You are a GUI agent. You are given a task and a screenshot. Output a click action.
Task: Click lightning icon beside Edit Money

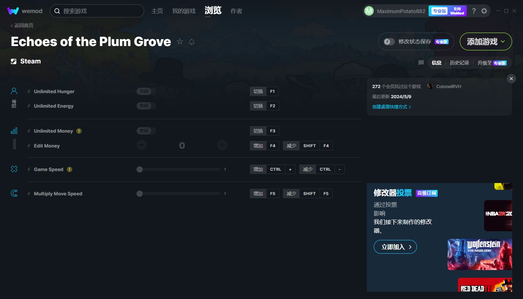coord(29,146)
